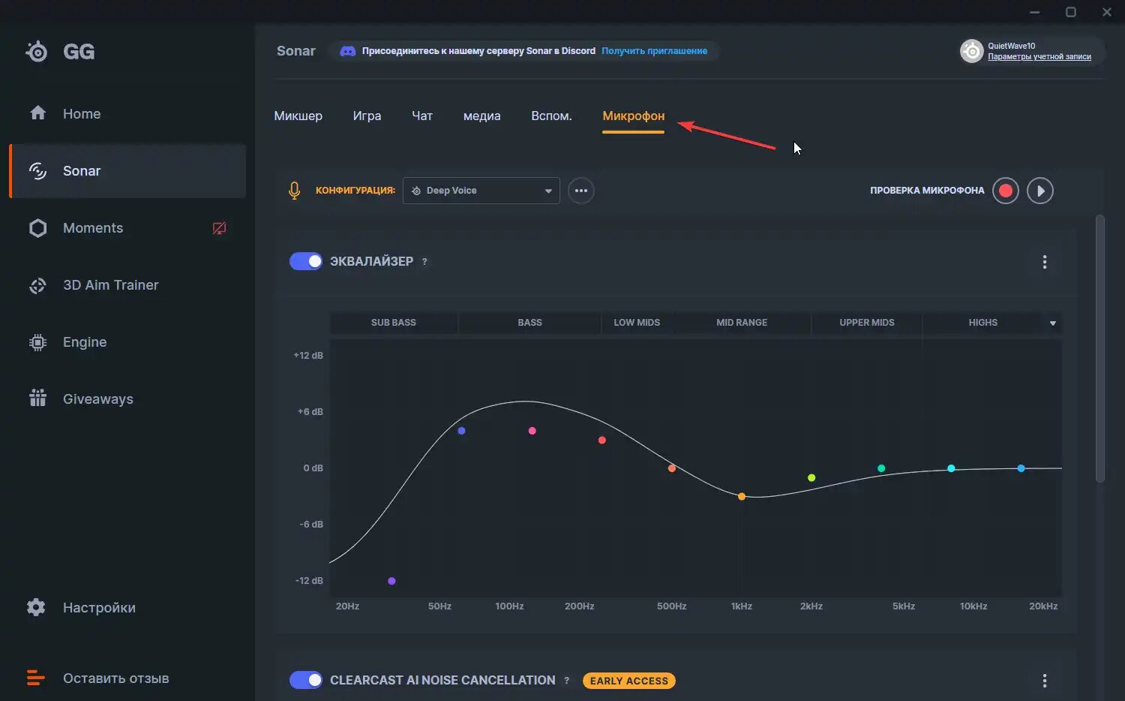The width and height of the screenshot is (1125, 701).
Task: Select the Микрофон tab
Action: 633,116
